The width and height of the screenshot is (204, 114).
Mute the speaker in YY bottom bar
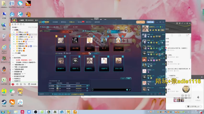pos(17,84)
